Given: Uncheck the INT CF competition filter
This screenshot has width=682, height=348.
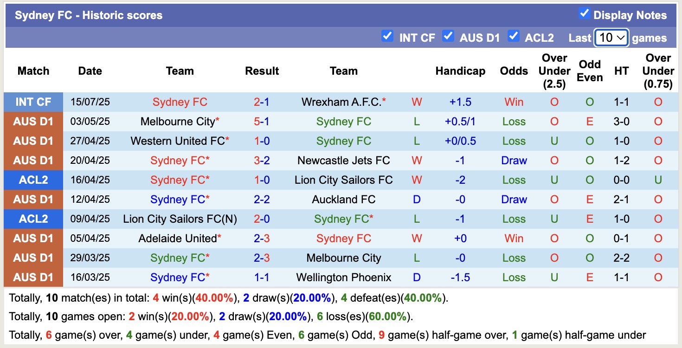Looking at the screenshot, I should click(x=387, y=37).
